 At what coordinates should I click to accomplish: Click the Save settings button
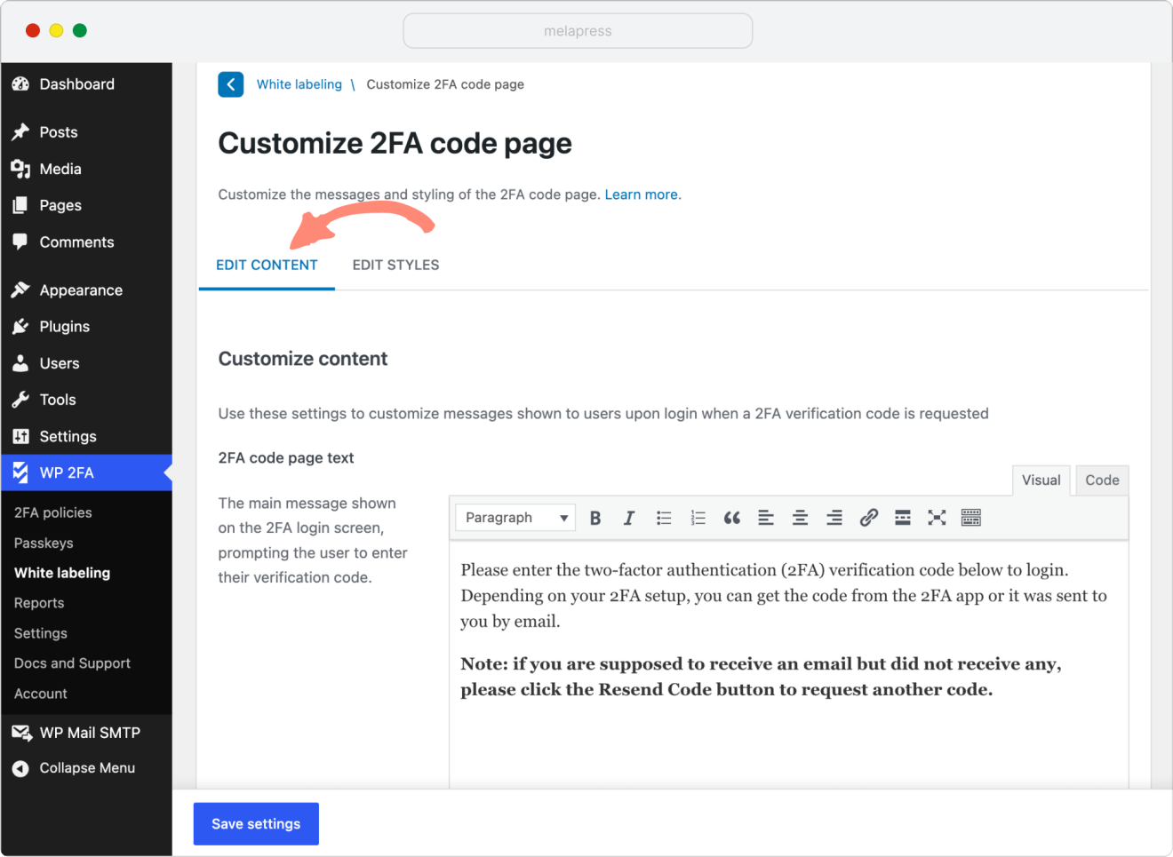pos(256,824)
